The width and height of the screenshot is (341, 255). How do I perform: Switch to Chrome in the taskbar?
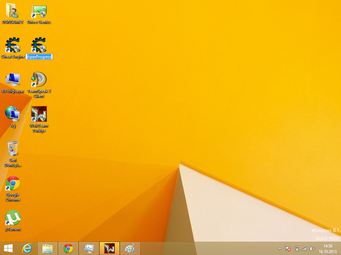pyautogui.click(x=68, y=248)
